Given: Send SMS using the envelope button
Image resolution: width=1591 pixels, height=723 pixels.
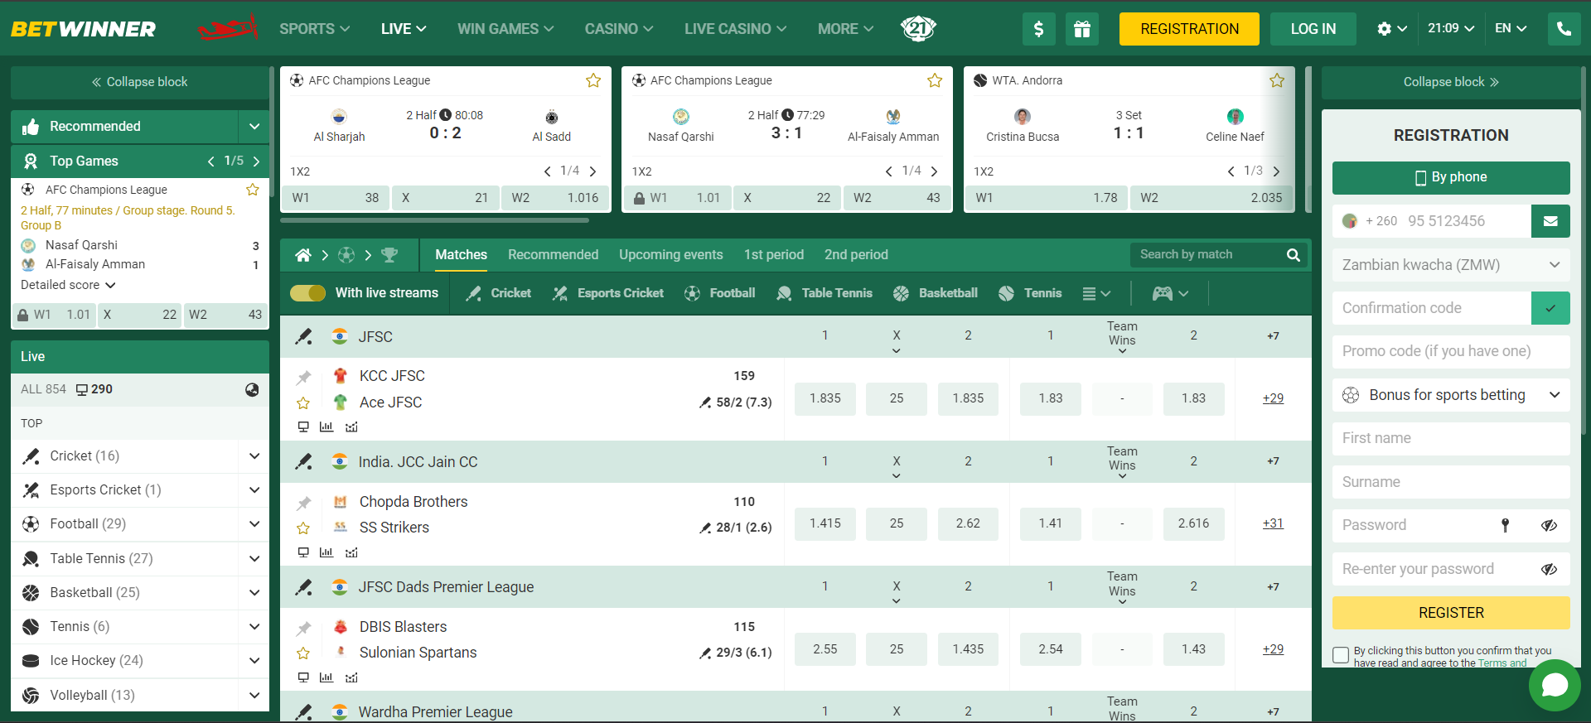Looking at the screenshot, I should [1550, 221].
